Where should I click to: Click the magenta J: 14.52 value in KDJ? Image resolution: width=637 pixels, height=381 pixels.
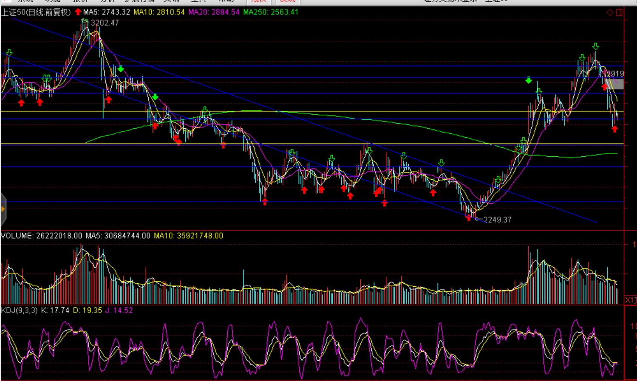click(x=119, y=310)
